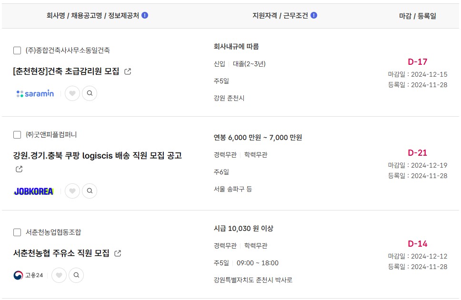Open external link icon for 서춘천농협 주유소 posting
This screenshot has width=461, height=300.
[118, 253]
